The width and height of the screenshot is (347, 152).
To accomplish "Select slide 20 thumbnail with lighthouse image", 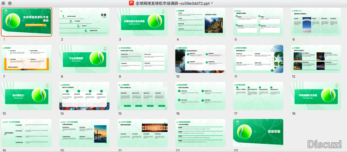I will click(84, 133).
